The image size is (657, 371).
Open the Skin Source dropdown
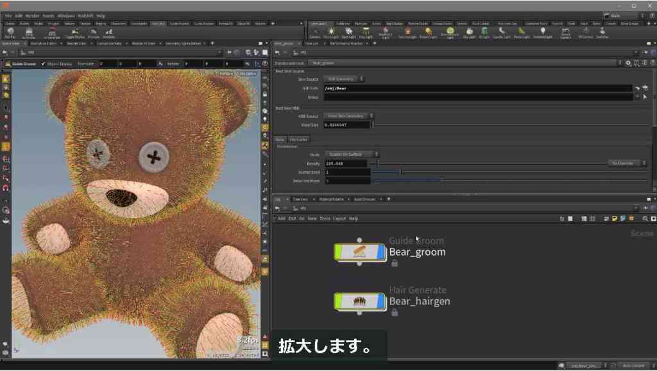[344, 79]
